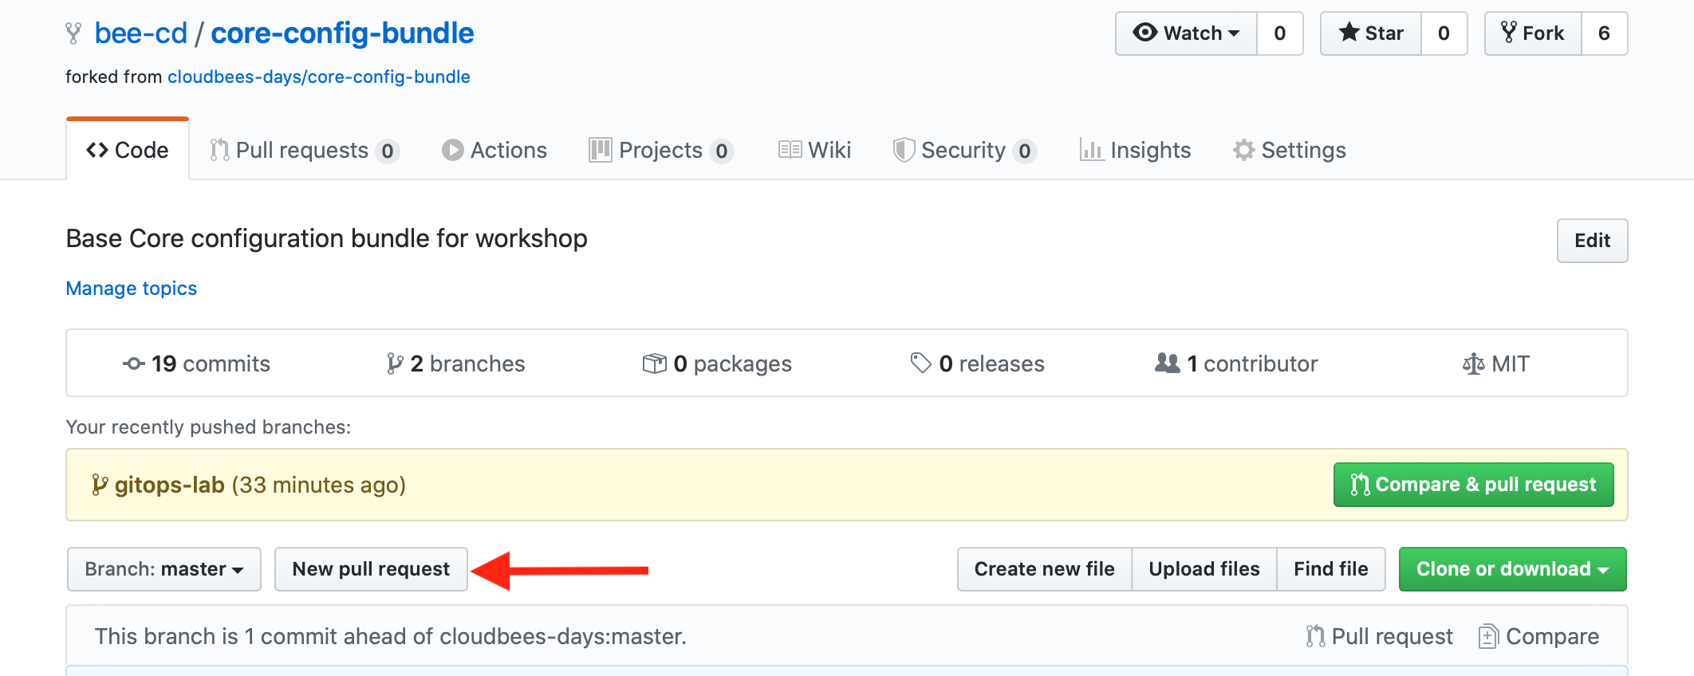The height and width of the screenshot is (676, 1694).
Task: Click the contributors people icon
Action: (x=1167, y=364)
